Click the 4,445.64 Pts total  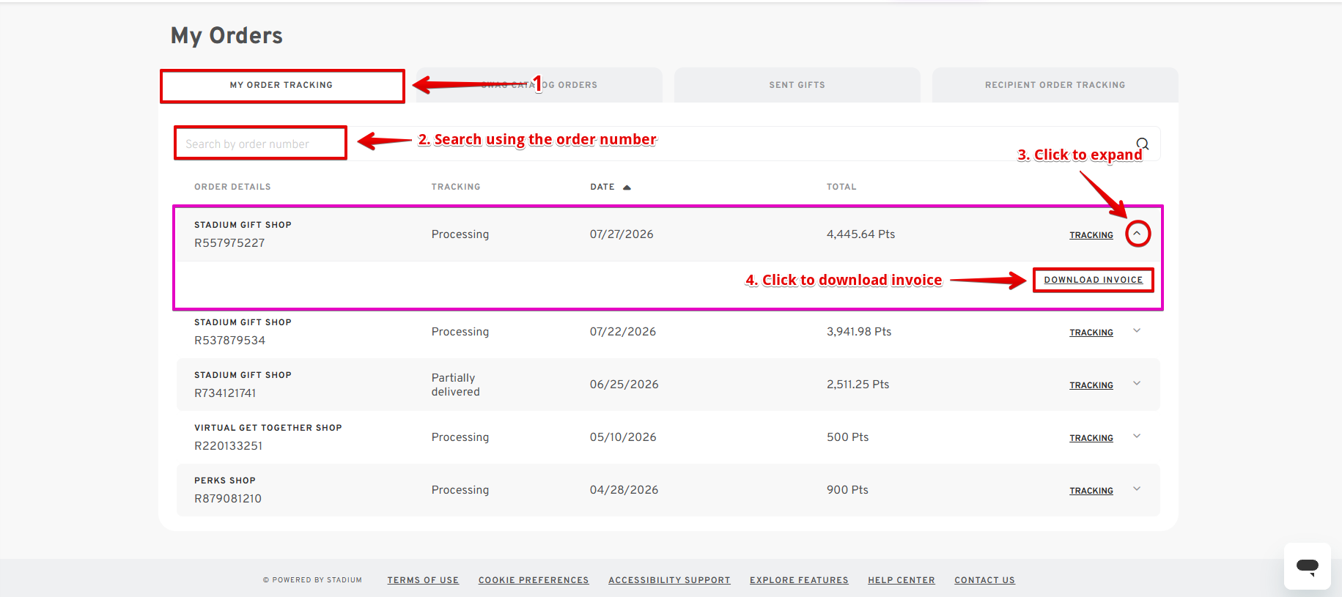pyautogui.click(x=860, y=234)
